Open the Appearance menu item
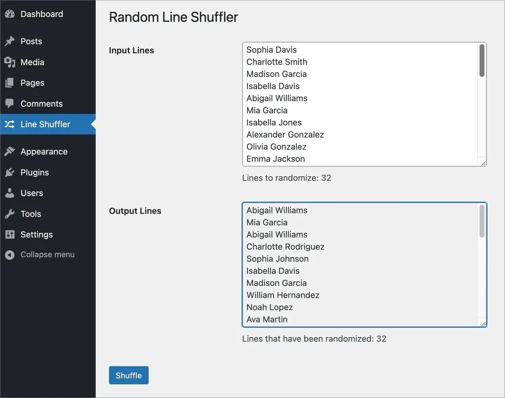 (x=44, y=151)
